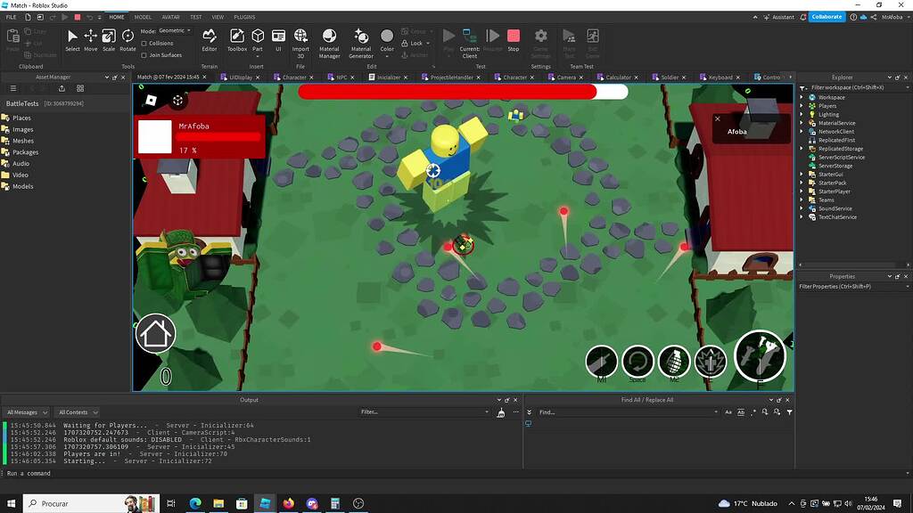Switch to the Inicializer script tab
Image resolution: width=913 pixels, height=513 pixels.
coord(387,77)
